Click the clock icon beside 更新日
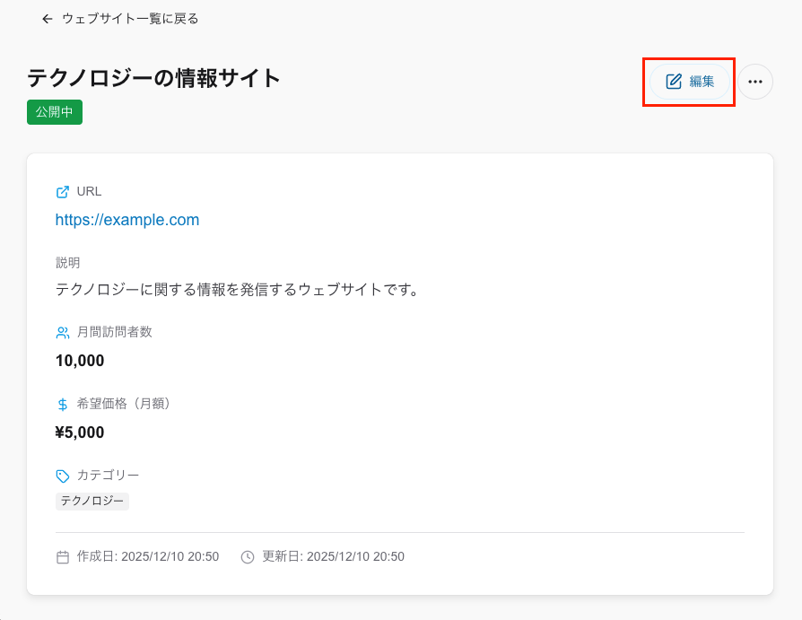Image resolution: width=802 pixels, height=620 pixels. pos(248,557)
